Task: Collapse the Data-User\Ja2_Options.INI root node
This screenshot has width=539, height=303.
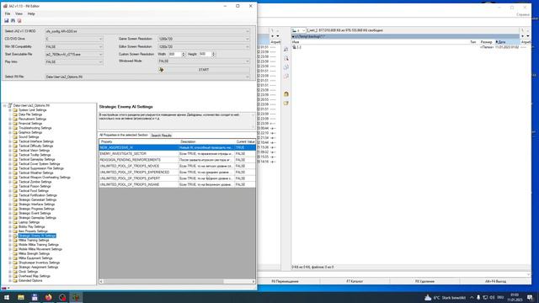Action: point(4,105)
